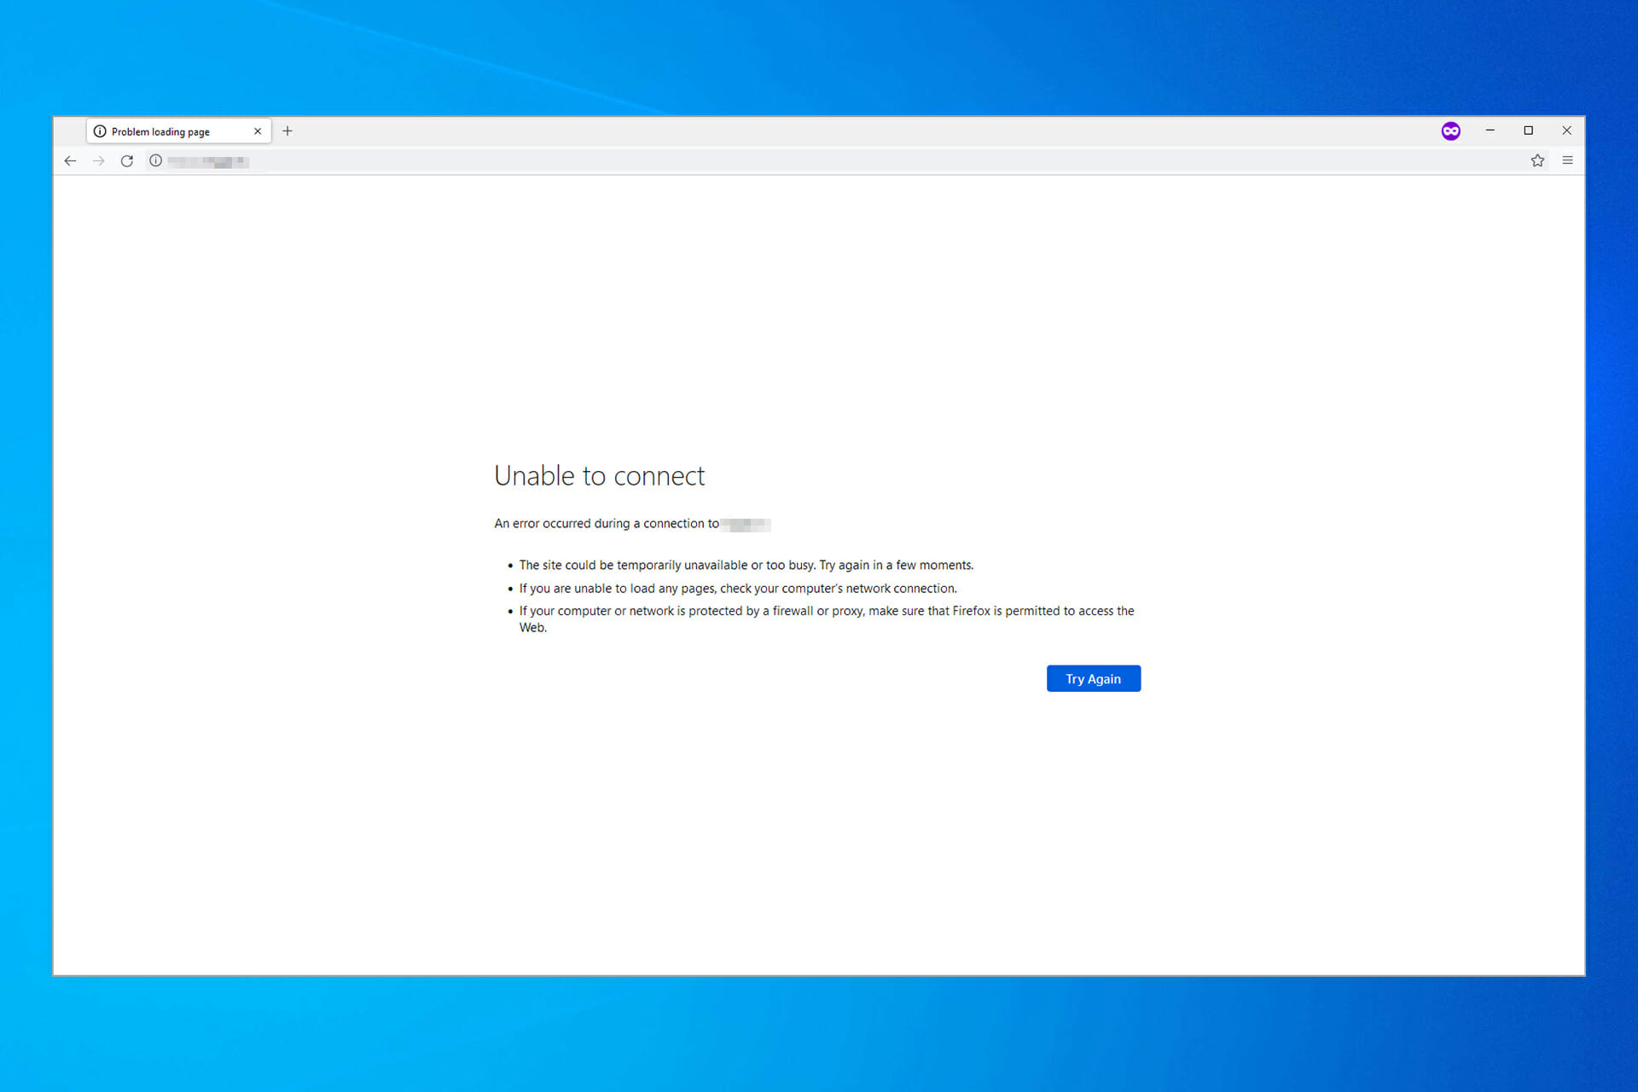This screenshot has height=1092, width=1638.
Task: Open the Firefox application menu
Action: (x=1567, y=160)
